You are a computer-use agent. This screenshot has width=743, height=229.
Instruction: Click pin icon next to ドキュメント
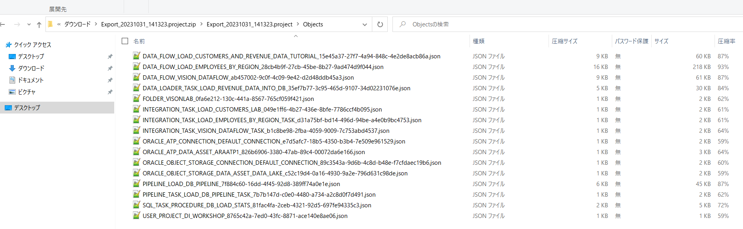tap(110, 80)
